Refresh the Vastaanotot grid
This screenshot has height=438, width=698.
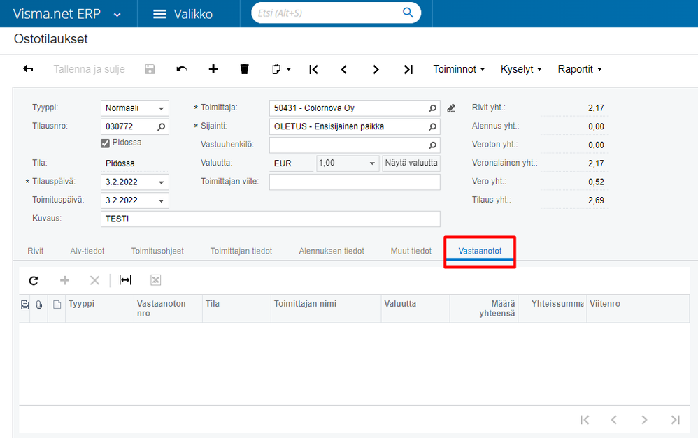(34, 280)
